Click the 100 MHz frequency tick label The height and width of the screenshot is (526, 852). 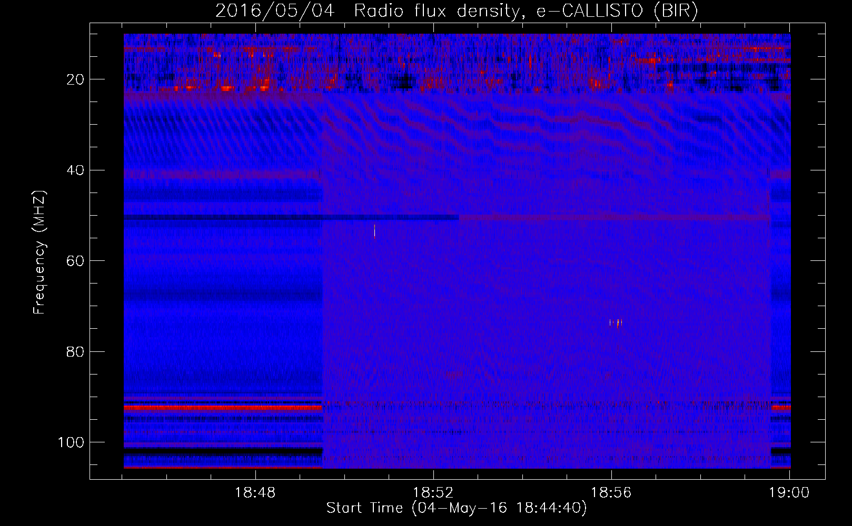[71, 442]
